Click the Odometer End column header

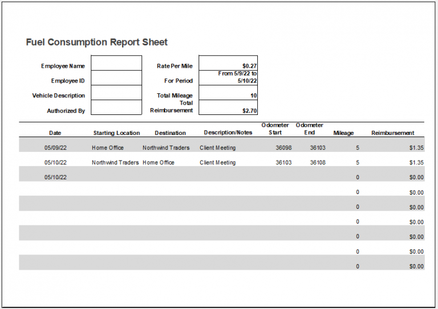[x=310, y=129]
